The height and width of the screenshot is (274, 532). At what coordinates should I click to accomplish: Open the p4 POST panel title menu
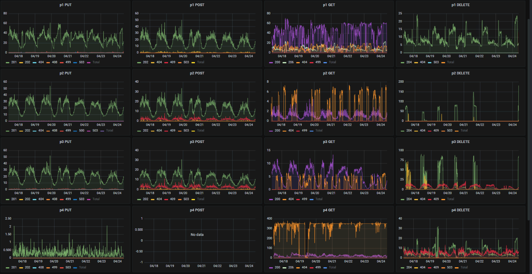click(x=197, y=210)
